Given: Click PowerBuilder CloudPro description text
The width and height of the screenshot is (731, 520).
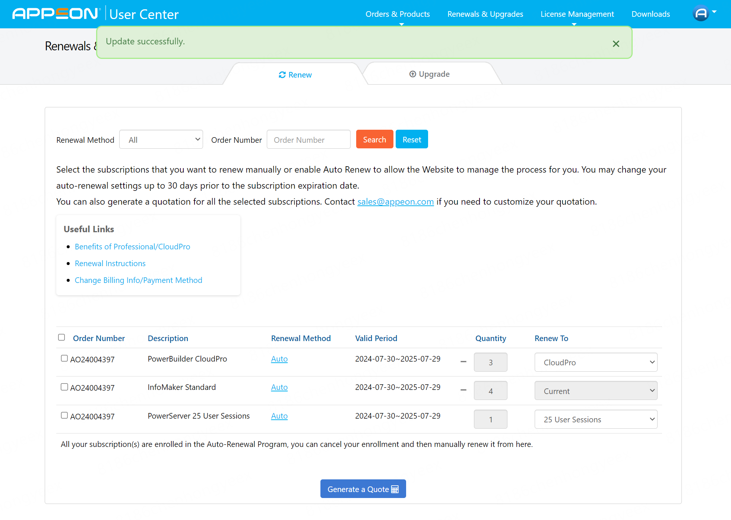Looking at the screenshot, I should [x=187, y=359].
